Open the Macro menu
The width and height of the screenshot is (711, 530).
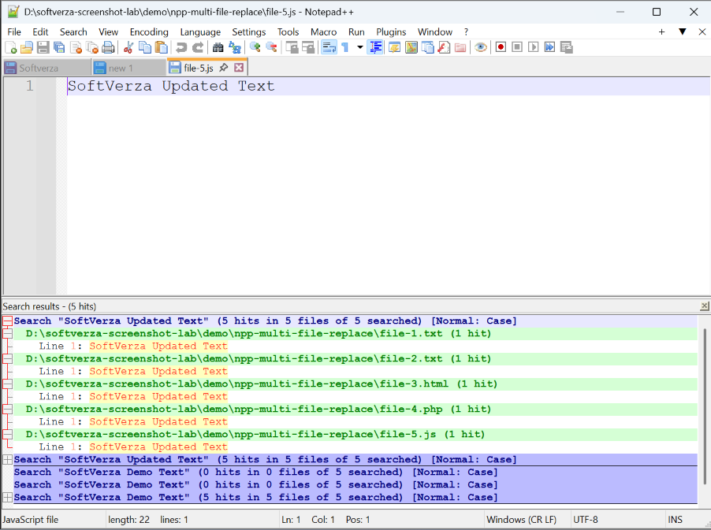coord(323,32)
